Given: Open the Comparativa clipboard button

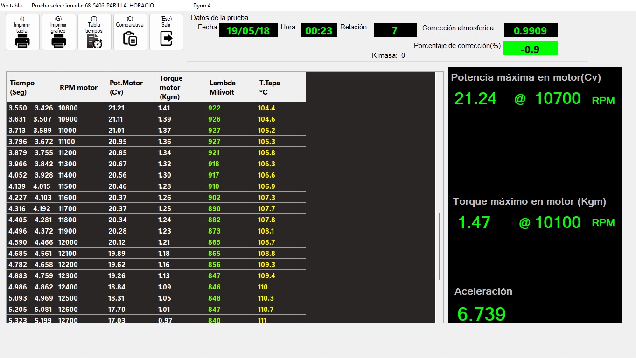Looking at the screenshot, I should point(130,32).
